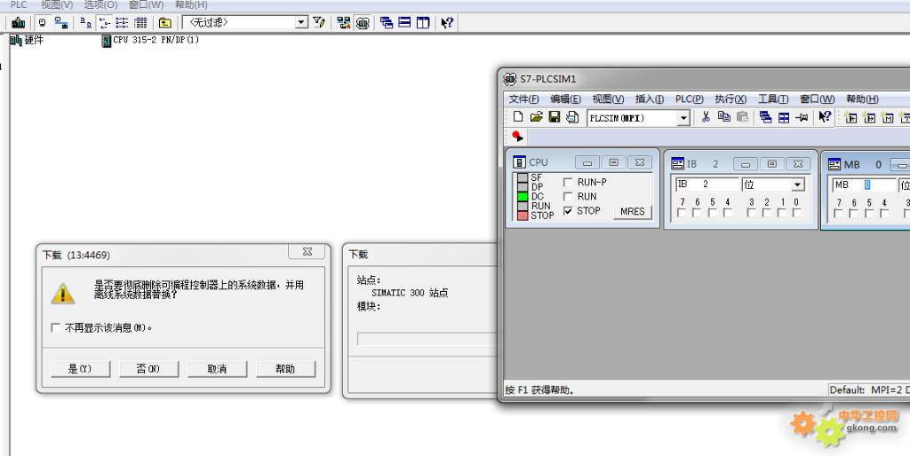Open the PLCSIM(MPI) connection dropdown
This screenshot has height=456, width=910.
coord(683,118)
